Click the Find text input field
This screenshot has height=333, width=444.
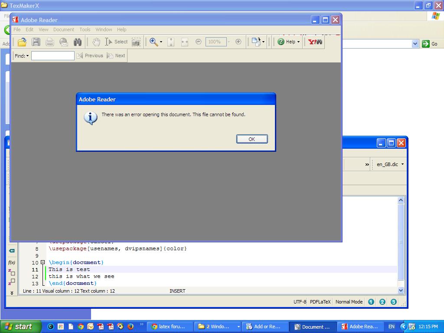tap(52, 56)
